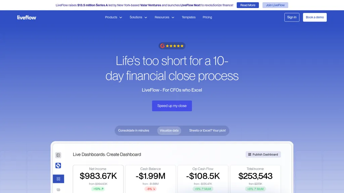The height and width of the screenshot is (193, 344).
Task: Click the 'Net Income' card label
Action: click(x=98, y=169)
